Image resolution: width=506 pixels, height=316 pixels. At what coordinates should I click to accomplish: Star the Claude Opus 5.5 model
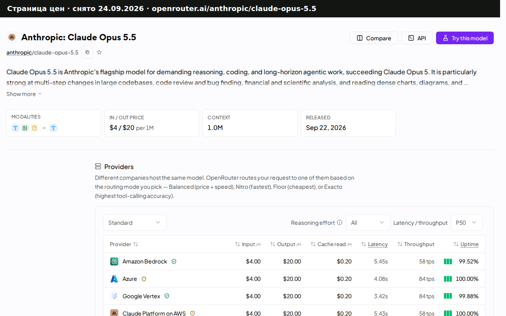[x=99, y=52]
